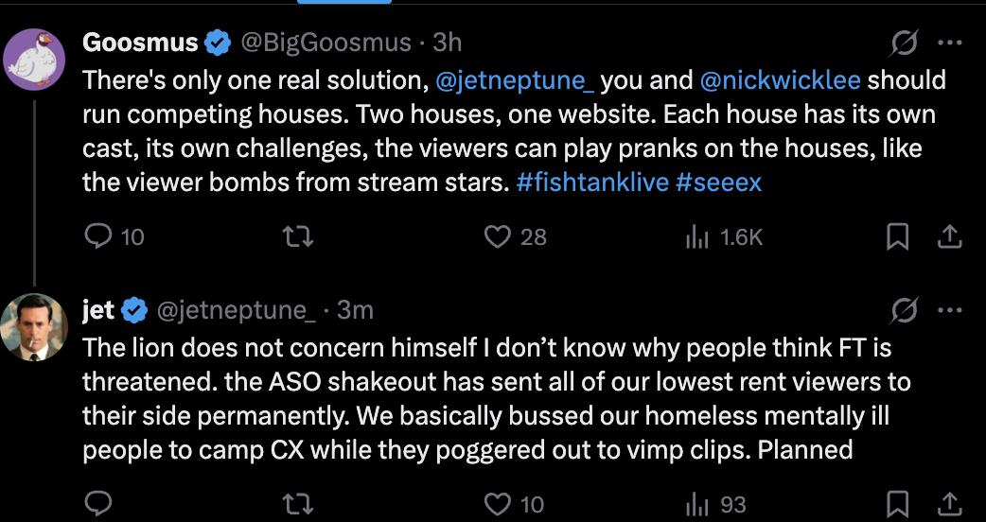
Task: Open Grok icon on jet's tweet
Action: click(905, 309)
